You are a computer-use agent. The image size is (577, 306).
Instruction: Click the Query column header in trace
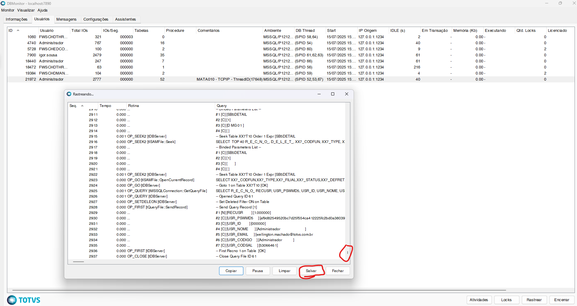pos(280,106)
